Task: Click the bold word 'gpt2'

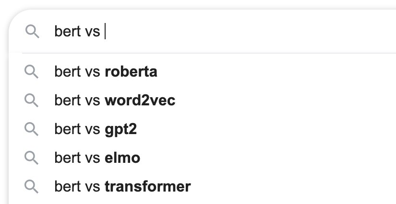Action: (x=120, y=129)
